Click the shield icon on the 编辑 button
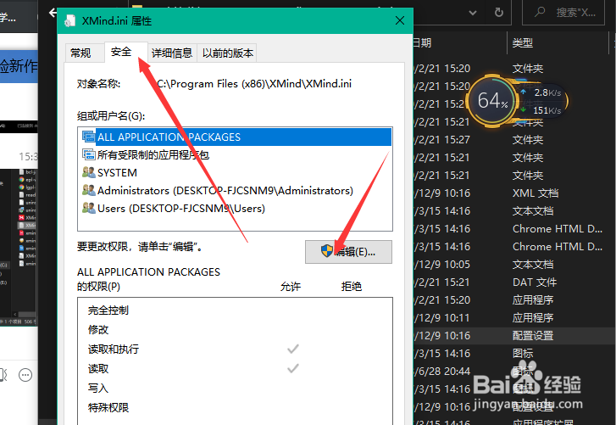This screenshot has height=425, width=616. (327, 251)
